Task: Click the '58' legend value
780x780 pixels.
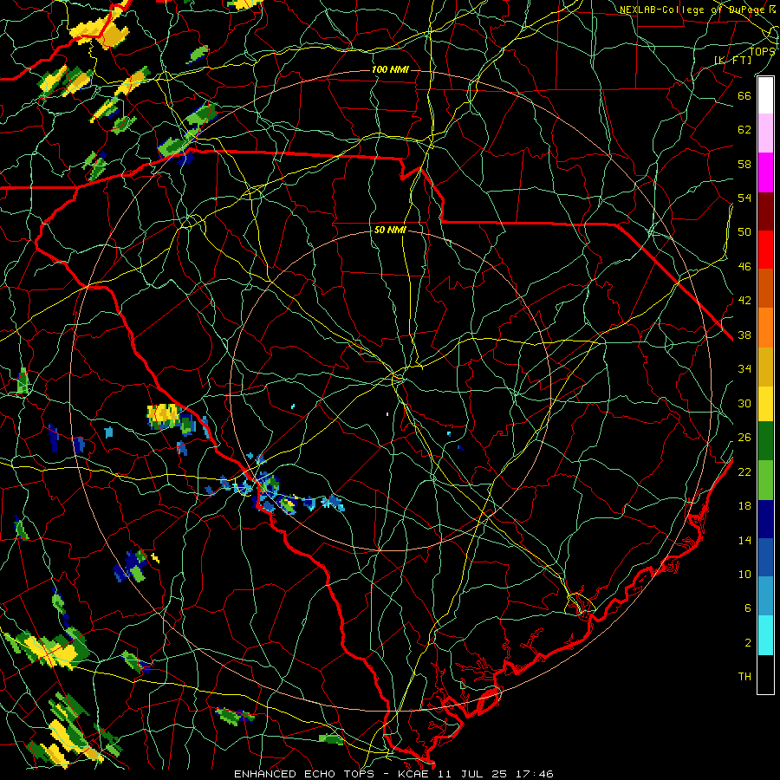Action: (744, 164)
